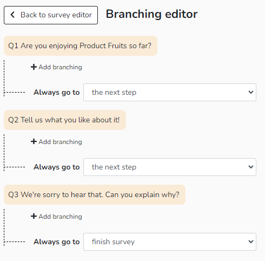Screen dimensions: 265x261
Task: Click the dropdown arrow of Q1's Always go to
Action: coord(251,92)
